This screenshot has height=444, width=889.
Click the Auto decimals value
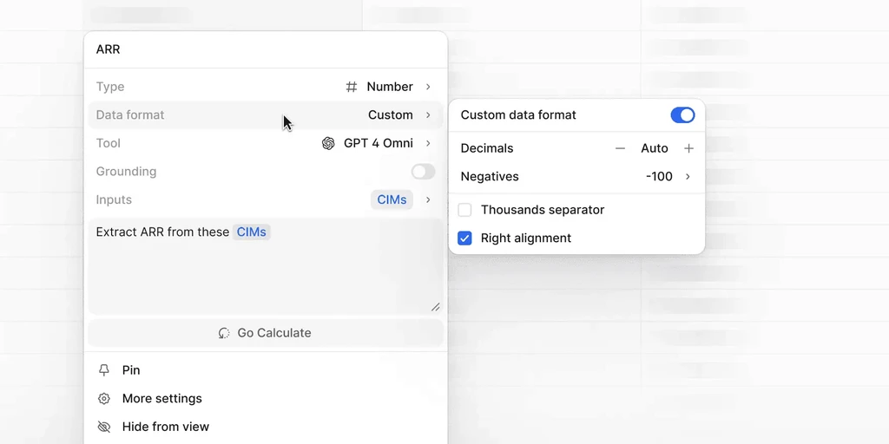coord(655,148)
